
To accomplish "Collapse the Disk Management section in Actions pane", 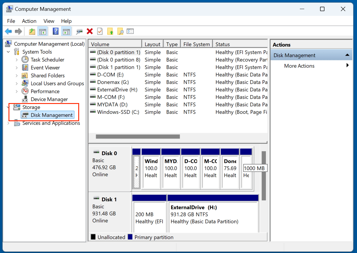I will click(x=347, y=55).
